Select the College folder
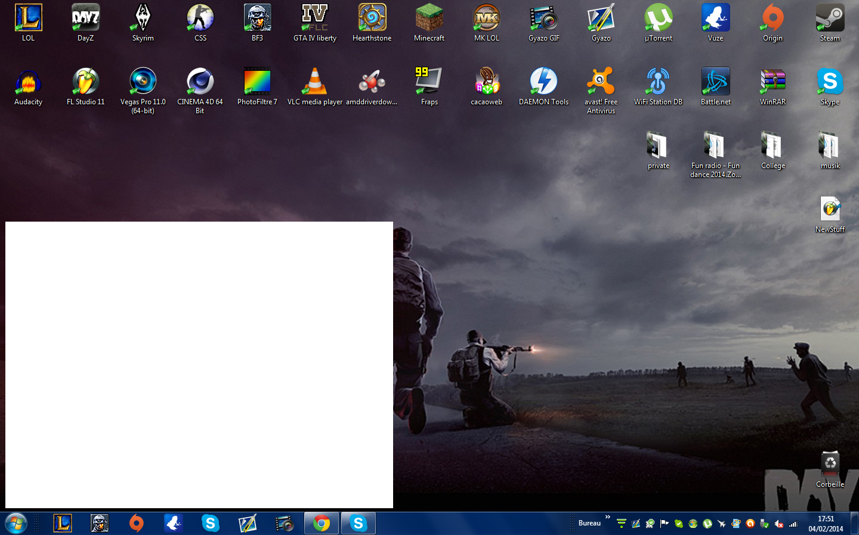The height and width of the screenshot is (535, 859). [x=773, y=151]
